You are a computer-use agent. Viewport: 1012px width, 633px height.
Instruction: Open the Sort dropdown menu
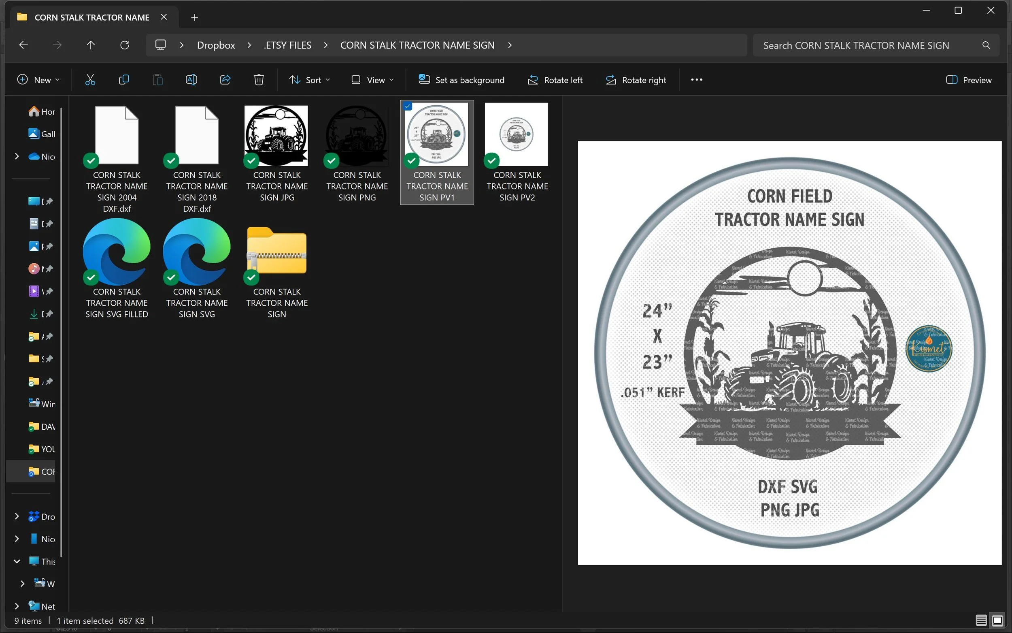310,80
